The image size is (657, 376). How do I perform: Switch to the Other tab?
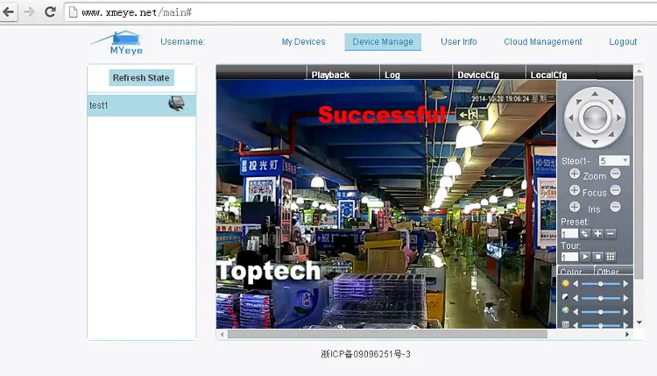tap(613, 271)
